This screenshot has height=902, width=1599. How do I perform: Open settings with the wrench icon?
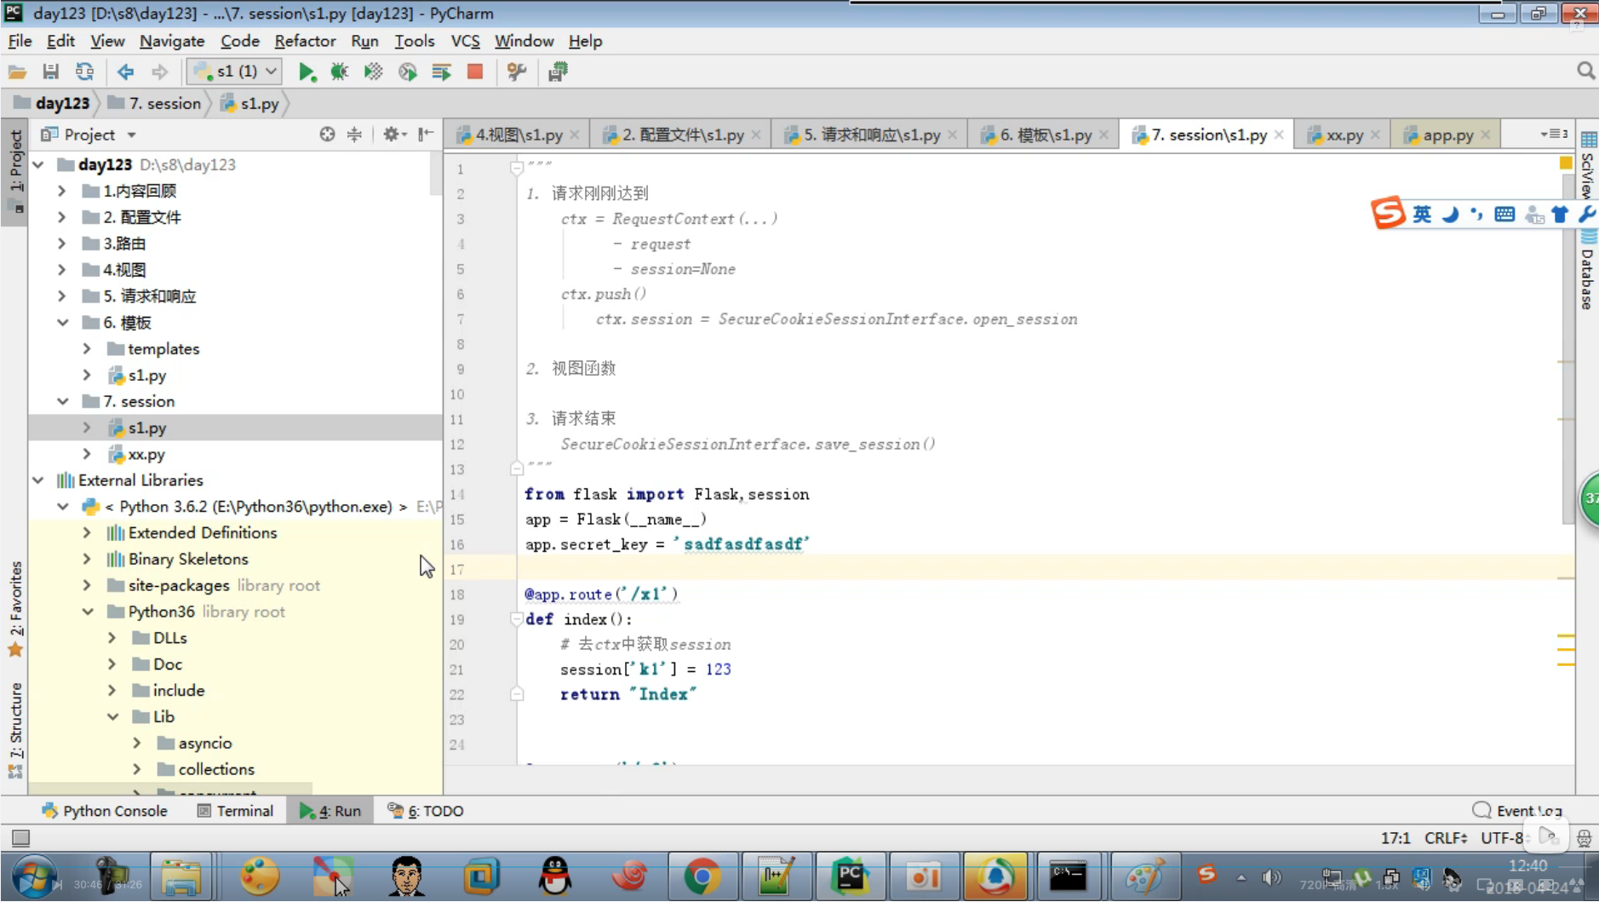[516, 72]
